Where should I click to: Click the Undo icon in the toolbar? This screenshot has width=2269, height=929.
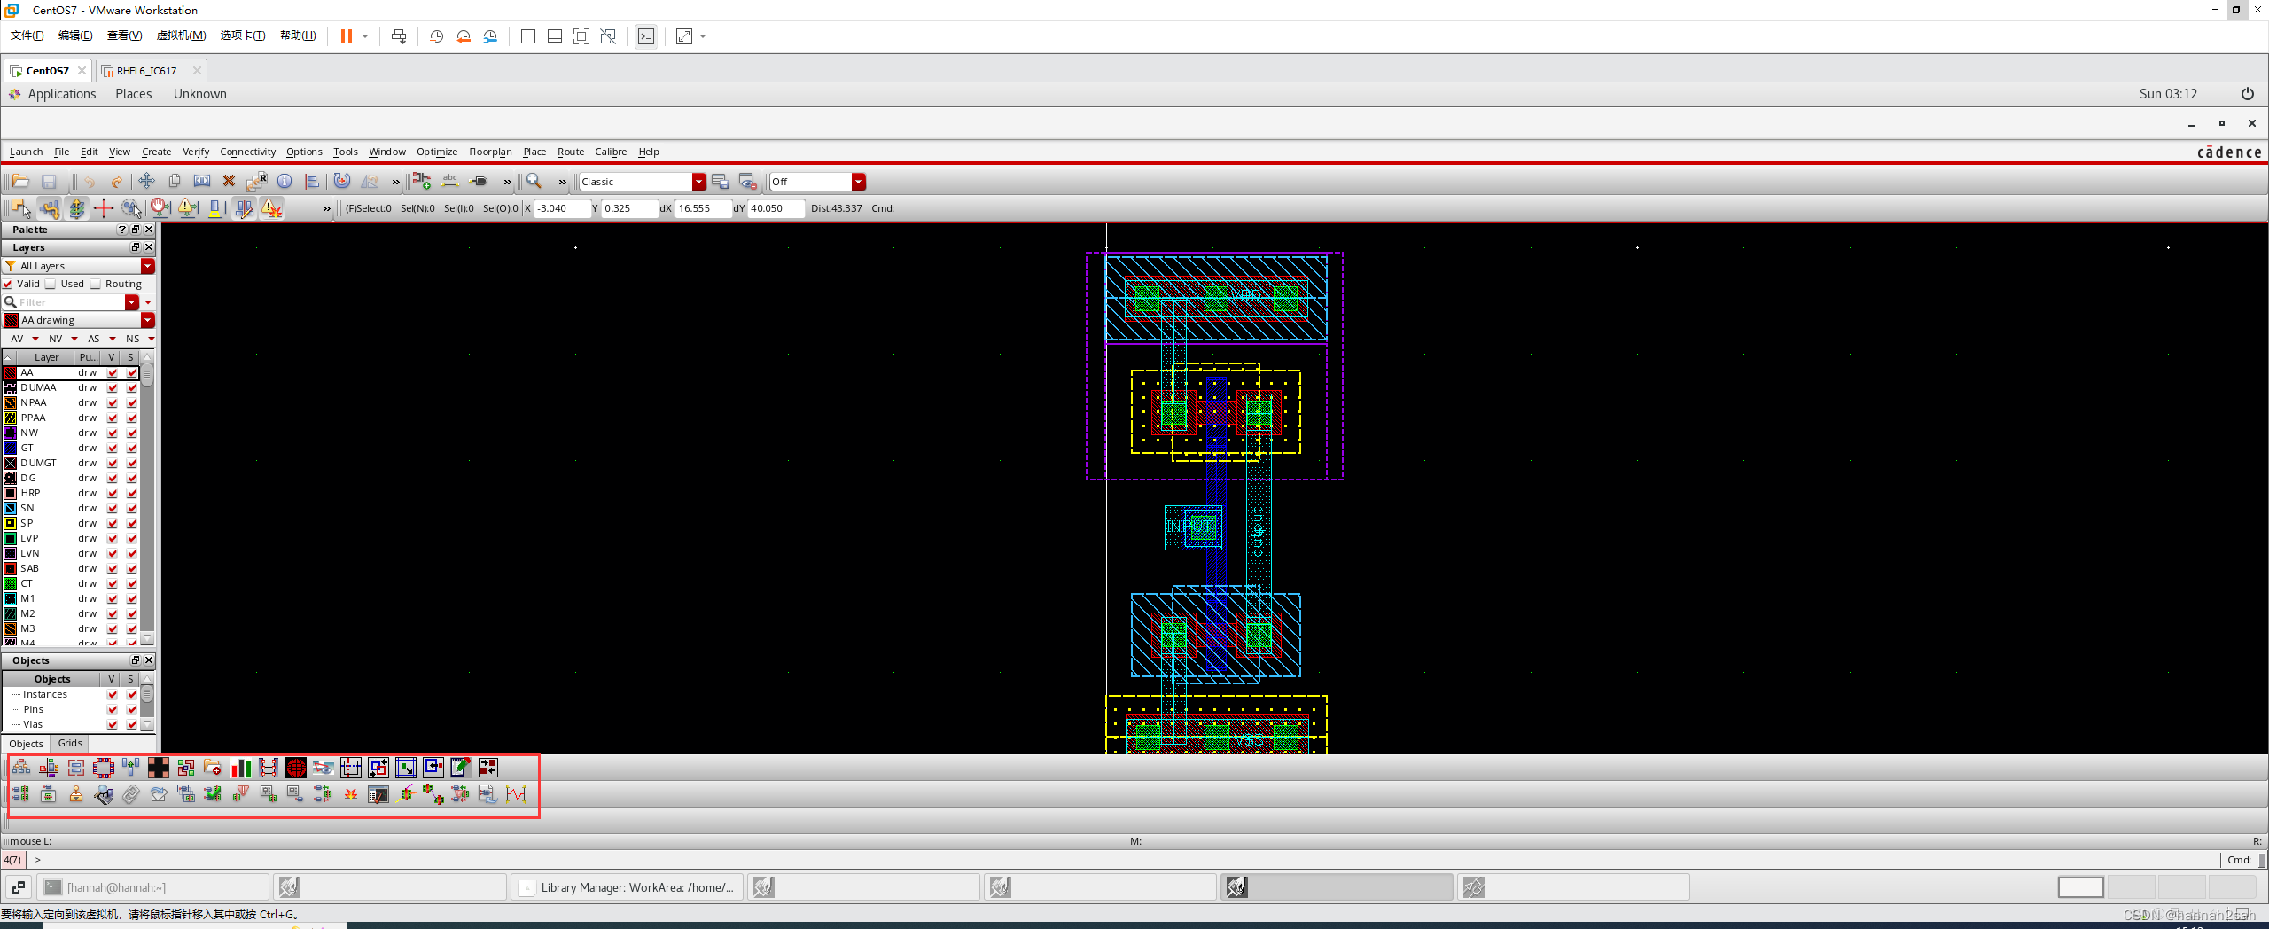click(89, 181)
